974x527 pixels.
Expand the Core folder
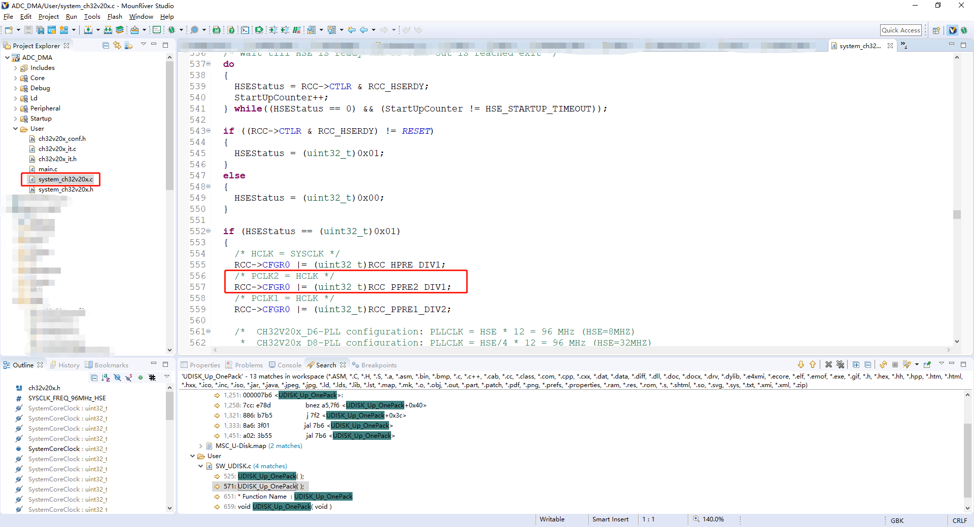(15, 78)
